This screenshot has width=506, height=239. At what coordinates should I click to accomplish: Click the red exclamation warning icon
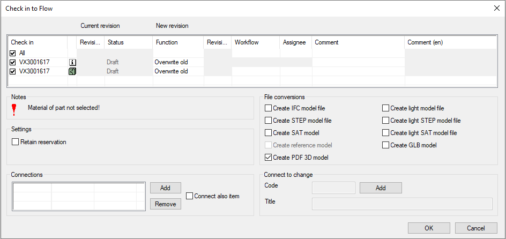tap(14, 109)
